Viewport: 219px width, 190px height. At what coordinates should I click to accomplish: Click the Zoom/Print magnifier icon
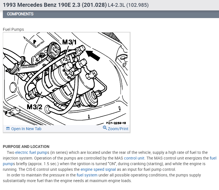[105, 128]
